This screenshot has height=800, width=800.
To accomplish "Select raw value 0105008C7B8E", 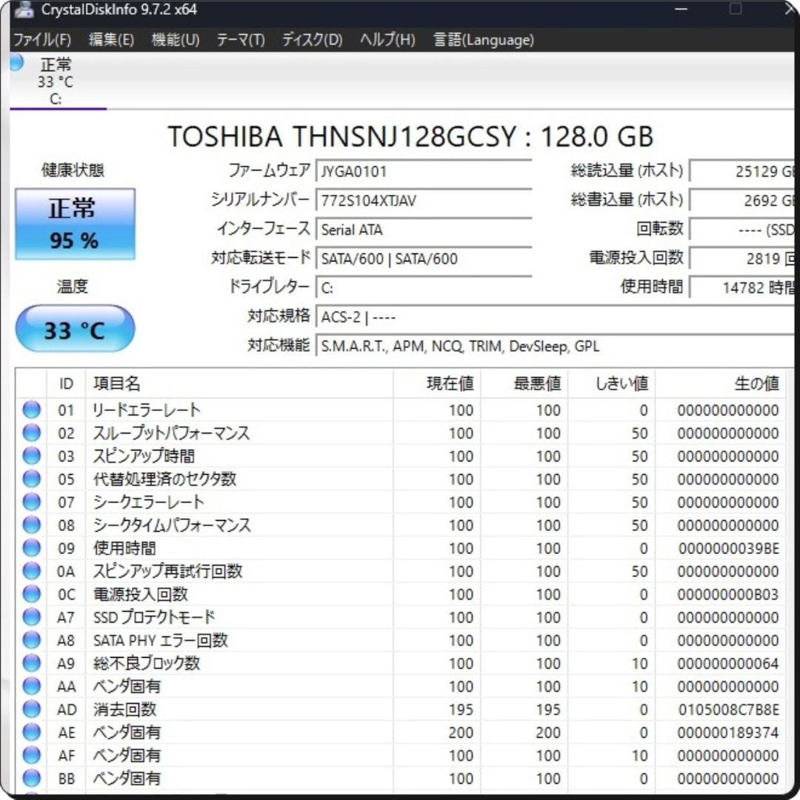I will coord(729,710).
